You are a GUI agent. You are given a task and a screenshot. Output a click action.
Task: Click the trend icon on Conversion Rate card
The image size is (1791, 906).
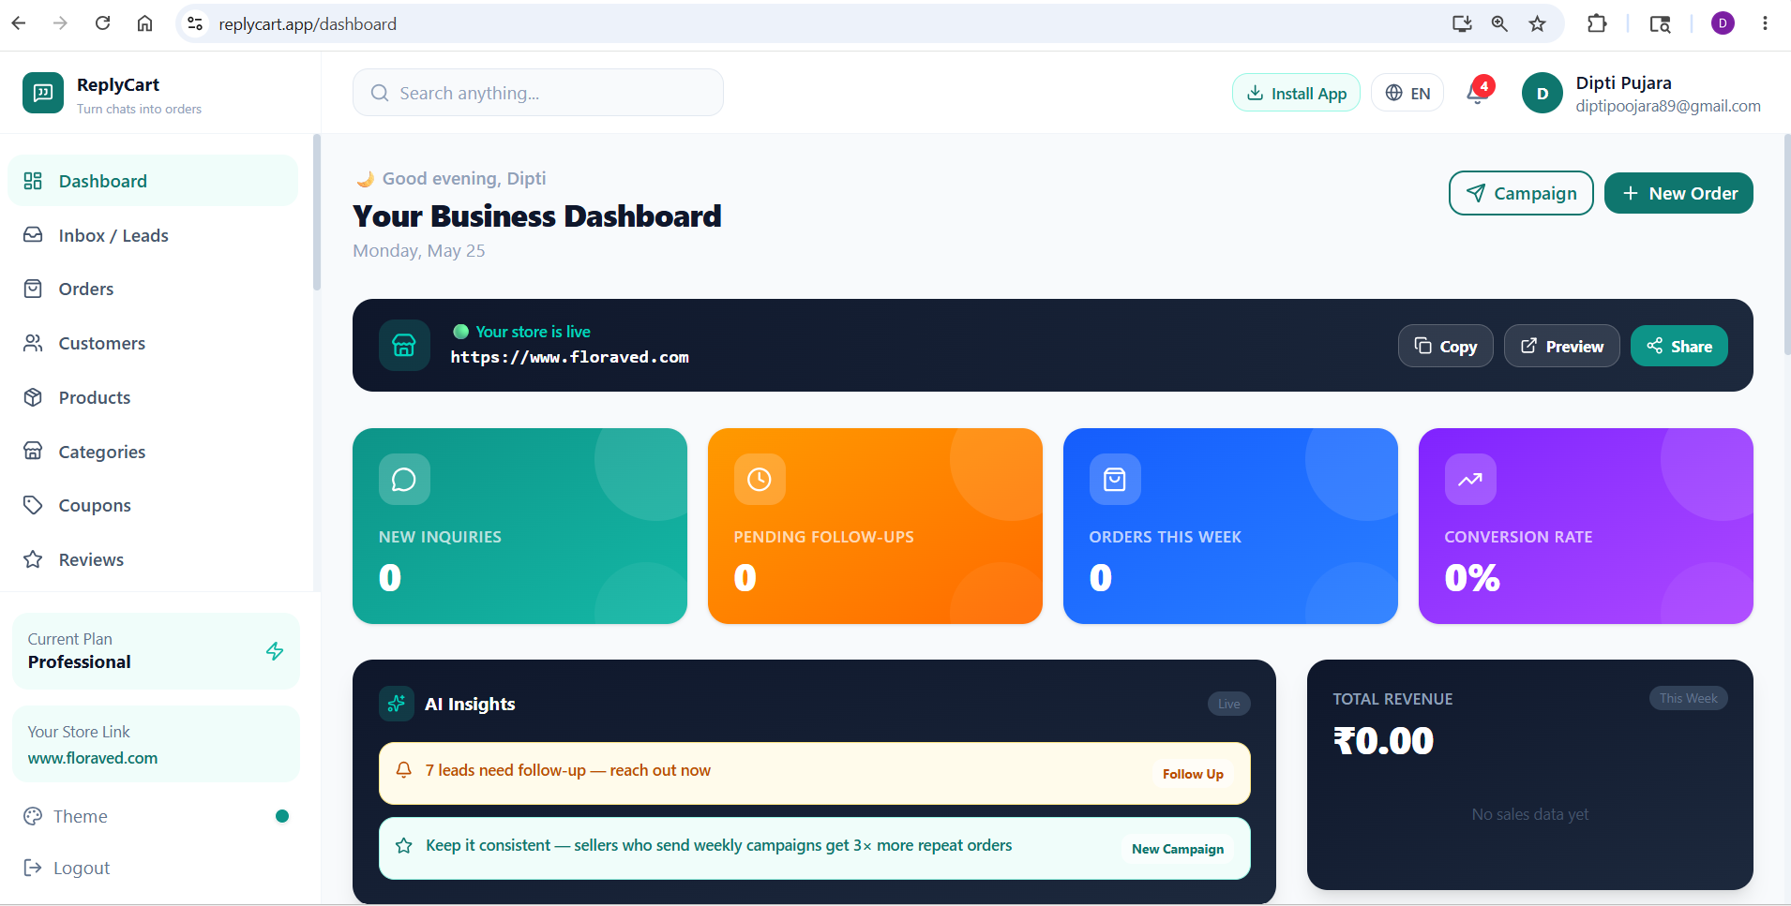(1470, 480)
